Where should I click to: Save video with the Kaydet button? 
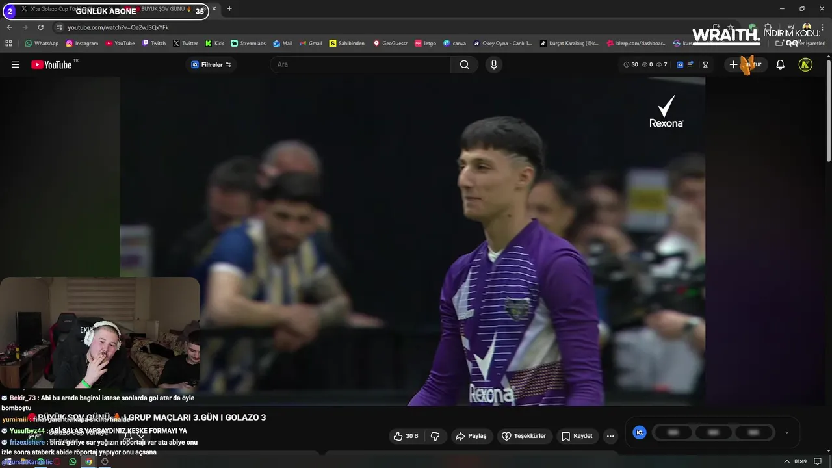[577, 436]
